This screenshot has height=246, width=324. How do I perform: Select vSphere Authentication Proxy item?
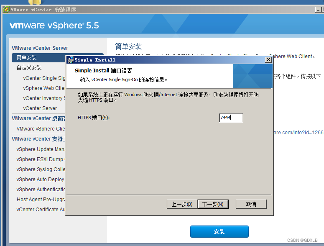[x=41, y=190]
